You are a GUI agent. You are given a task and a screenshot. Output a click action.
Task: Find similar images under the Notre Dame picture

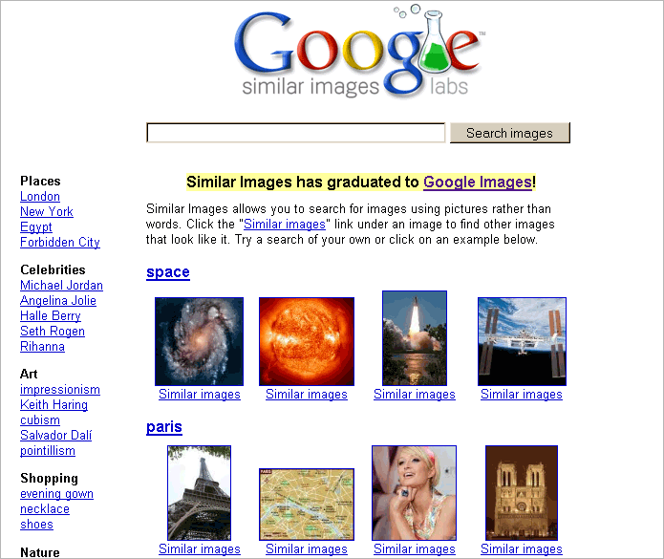point(522,548)
